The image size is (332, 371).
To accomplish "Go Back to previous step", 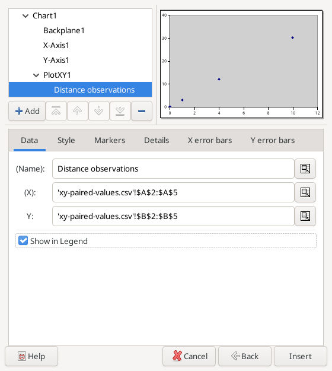I will [x=245, y=356].
